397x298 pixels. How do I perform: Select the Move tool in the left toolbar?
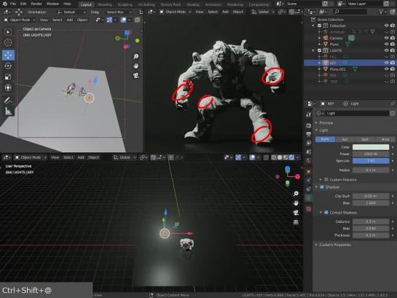(8, 55)
